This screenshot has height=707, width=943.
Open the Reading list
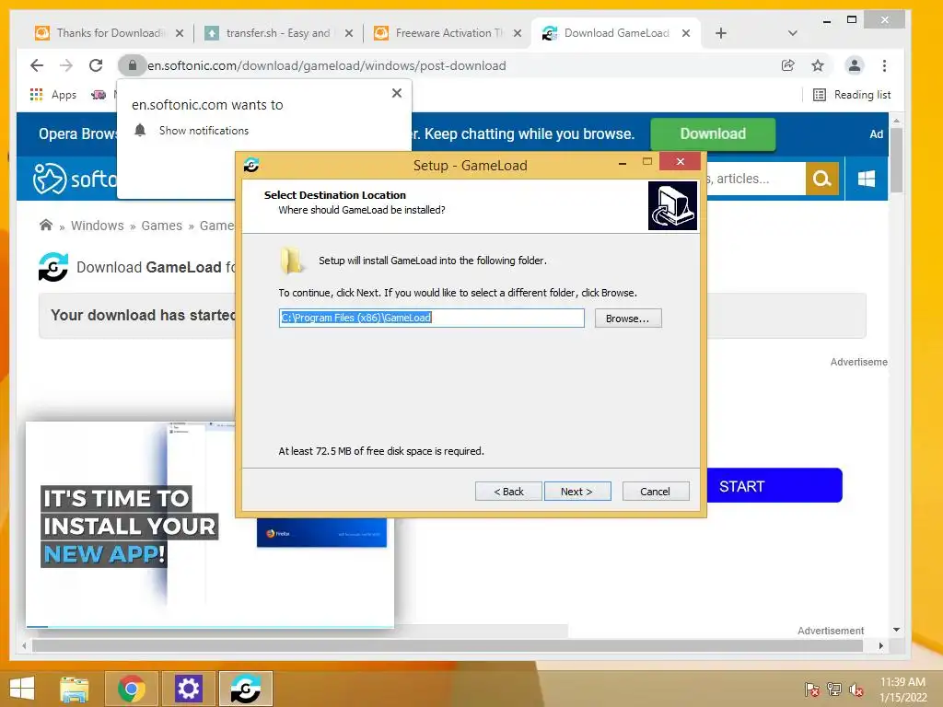852,95
